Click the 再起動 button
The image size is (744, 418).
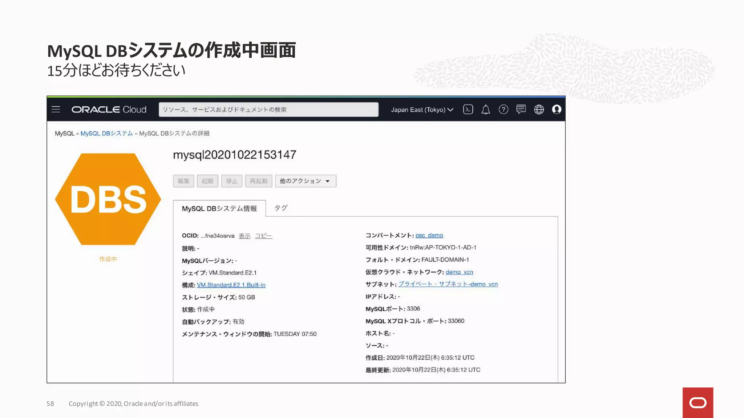click(258, 181)
